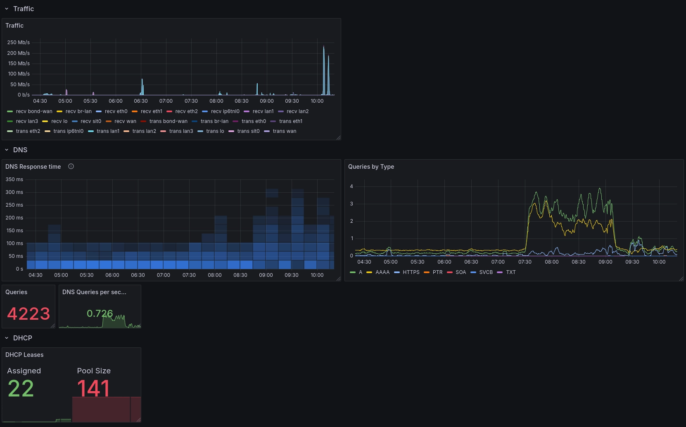Open the DHCP Leases panel title menu
686x427 pixels.
tap(24, 355)
